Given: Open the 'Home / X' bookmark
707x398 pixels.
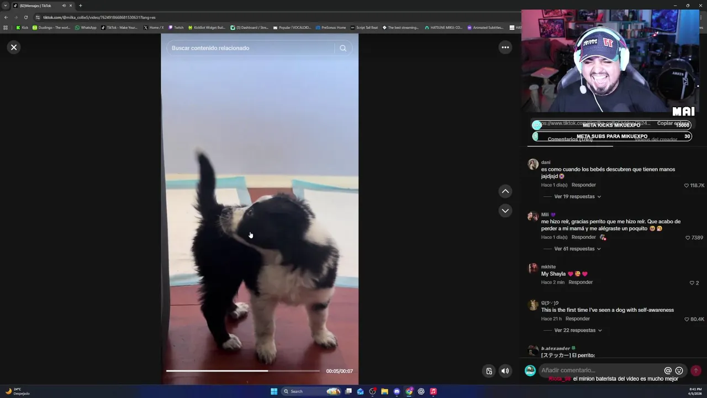Looking at the screenshot, I should [154, 28].
